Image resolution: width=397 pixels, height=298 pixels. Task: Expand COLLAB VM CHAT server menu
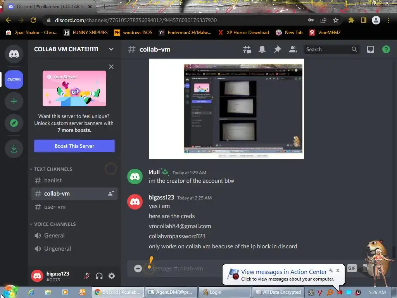(111, 49)
